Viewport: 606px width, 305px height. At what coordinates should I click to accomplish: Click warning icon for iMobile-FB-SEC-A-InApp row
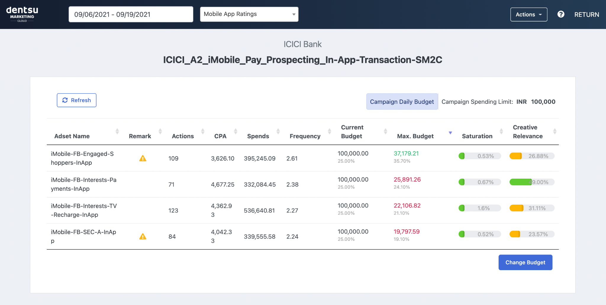coord(143,237)
